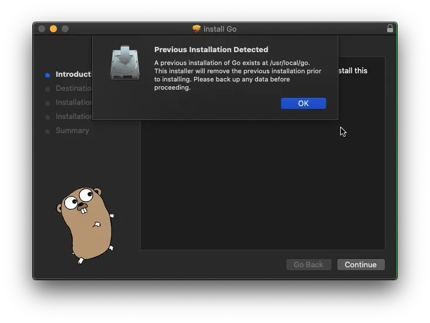Screen dimensions: 430x323
Task: Select the Destination step in the sidebar
Action: (73, 89)
